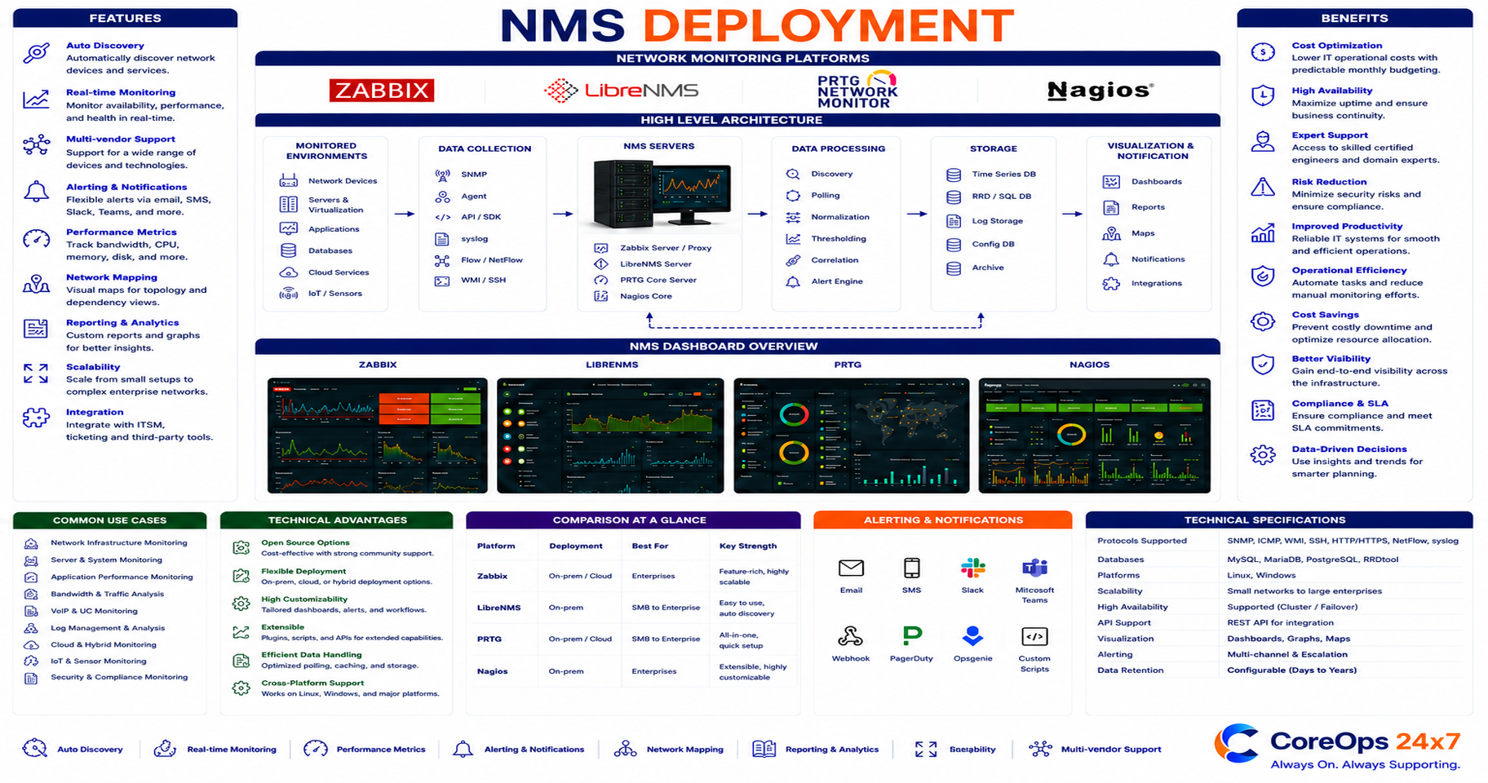Click the Slack icon
The width and height of the screenshot is (1488, 783).
tap(972, 568)
